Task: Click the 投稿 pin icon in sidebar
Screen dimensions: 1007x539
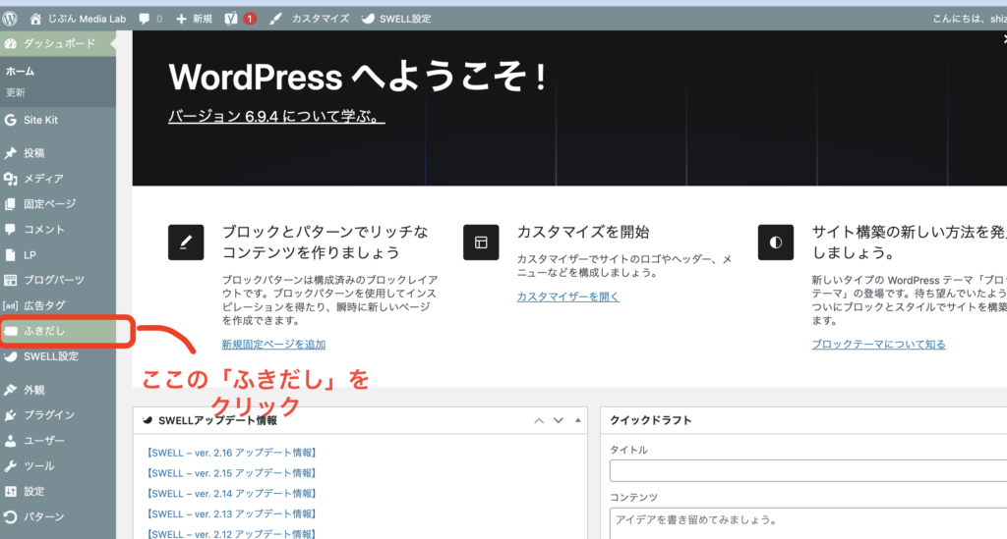Action: tap(11, 153)
